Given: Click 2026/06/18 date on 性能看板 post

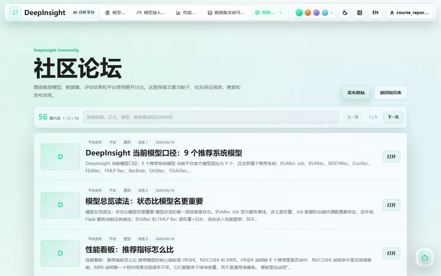Looking at the screenshot, I should click(x=165, y=239).
